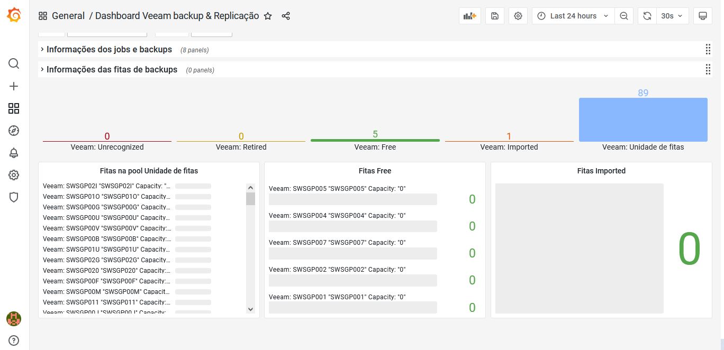Open the Help question mark icon
Image resolution: width=724 pixels, height=350 pixels.
[14, 340]
